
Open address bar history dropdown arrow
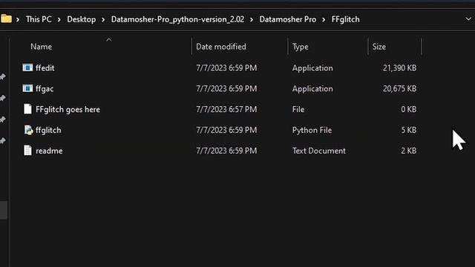(468, 19)
